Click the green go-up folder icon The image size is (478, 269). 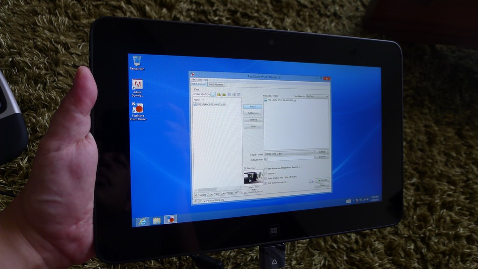(x=218, y=94)
